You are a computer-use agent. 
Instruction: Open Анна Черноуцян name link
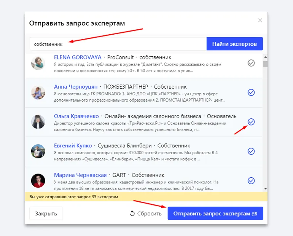[76, 87]
